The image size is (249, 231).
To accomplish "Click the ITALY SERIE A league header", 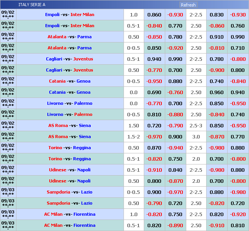I will tap(32, 5).
